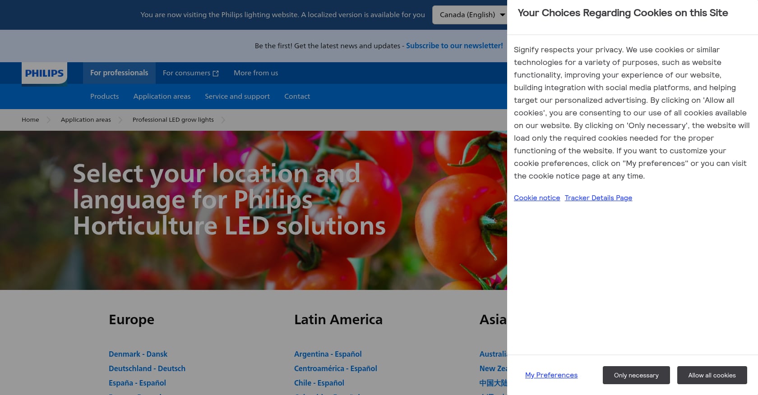Open the For consumers link
Viewport: 758px width, 395px height.
(190, 73)
